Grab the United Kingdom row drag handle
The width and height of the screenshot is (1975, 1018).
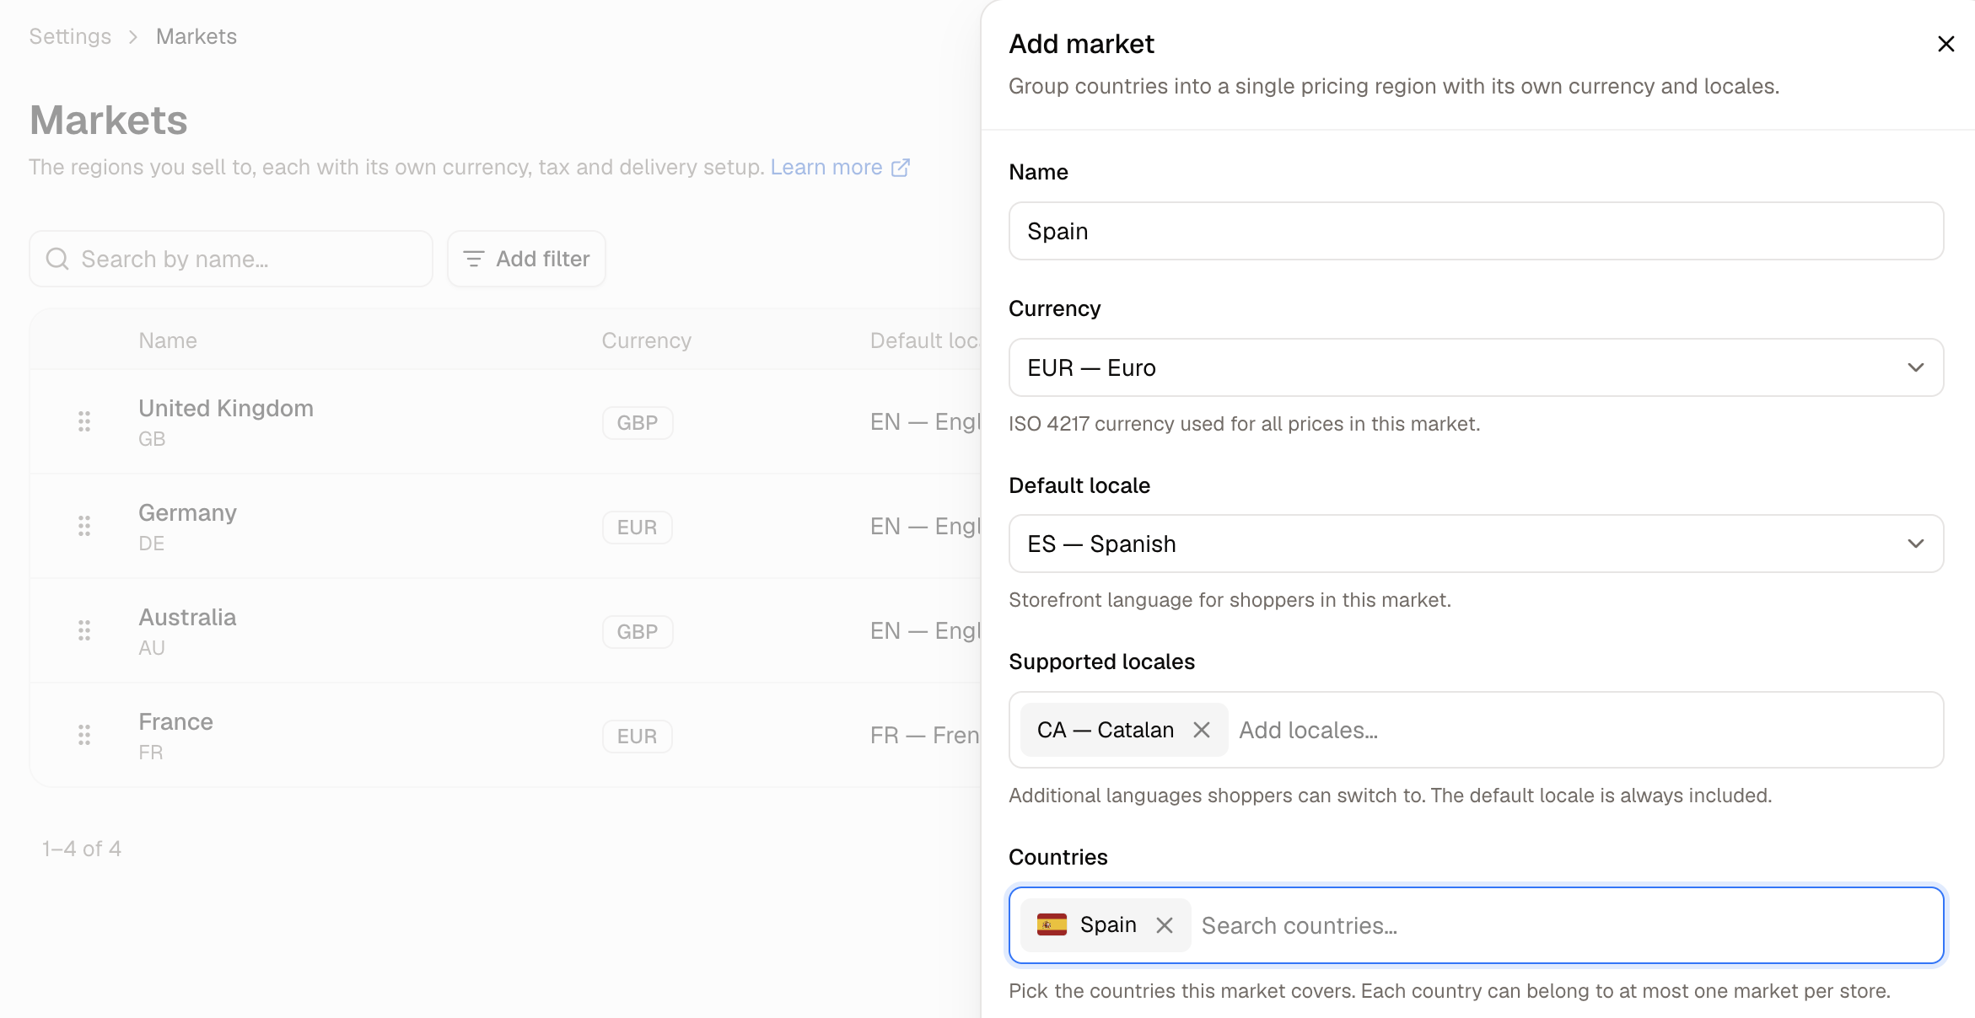[84, 421]
